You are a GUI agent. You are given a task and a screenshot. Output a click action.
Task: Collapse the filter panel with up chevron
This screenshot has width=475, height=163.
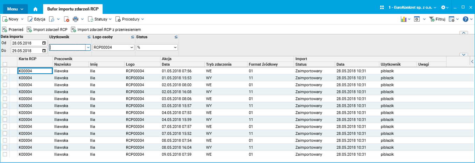[x=463, y=32]
